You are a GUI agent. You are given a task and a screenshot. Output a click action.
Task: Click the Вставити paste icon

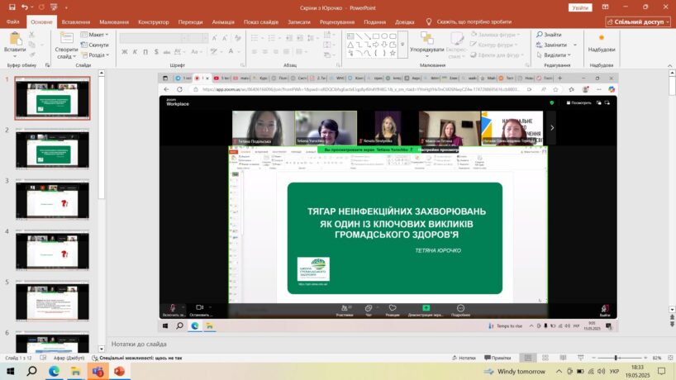pyautogui.click(x=15, y=41)
